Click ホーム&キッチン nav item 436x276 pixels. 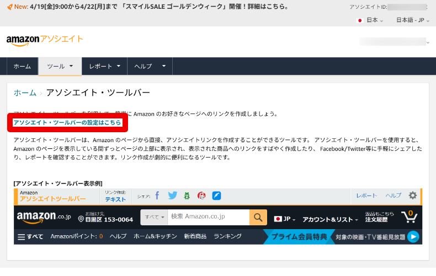[x=155, y=236]
